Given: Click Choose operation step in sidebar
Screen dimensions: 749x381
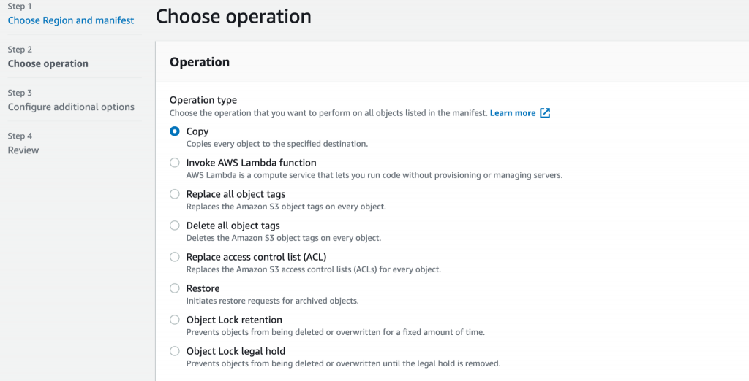Looking at the screenshot, I should tap(48, 64).
